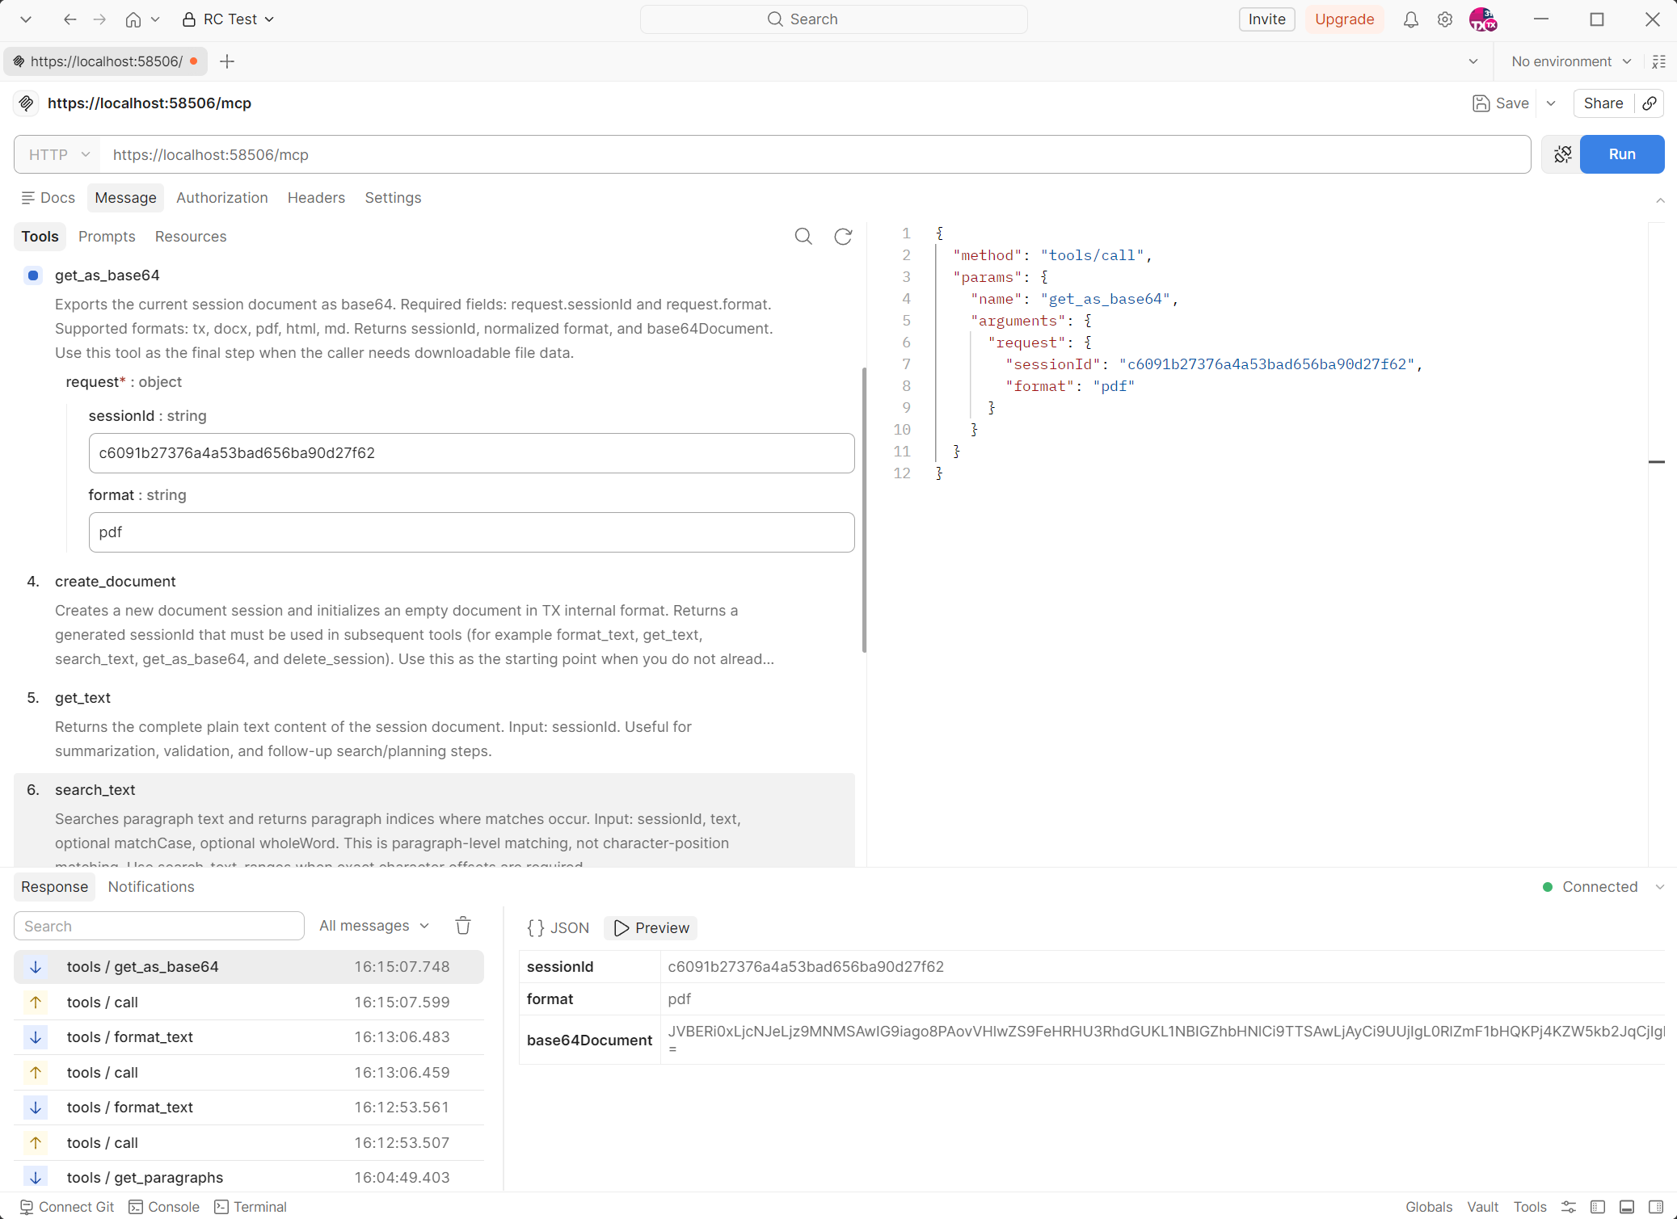This screenshot has width=1677, height=1219.
Task: Disconnect the server using the plug icon
Action: (1562, 153)
